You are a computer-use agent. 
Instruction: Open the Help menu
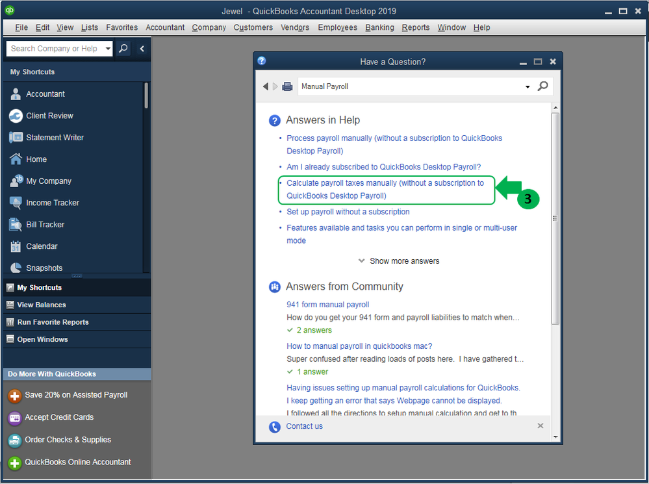[x=482, y=27]
